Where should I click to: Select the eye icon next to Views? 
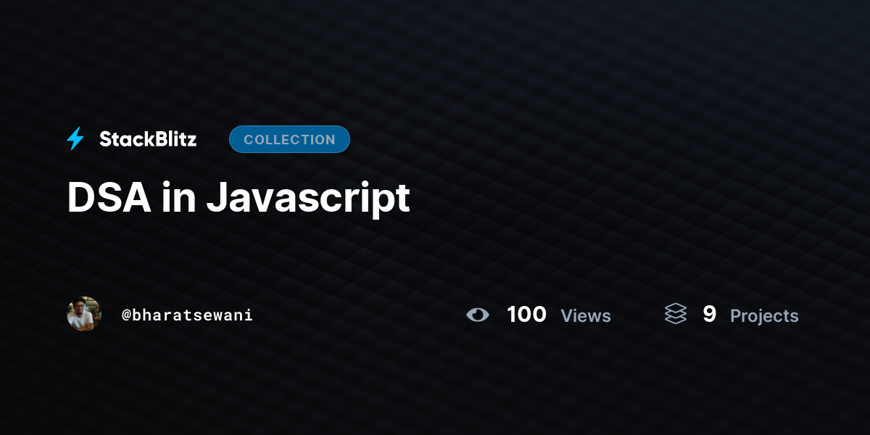(x=478, y=315)
